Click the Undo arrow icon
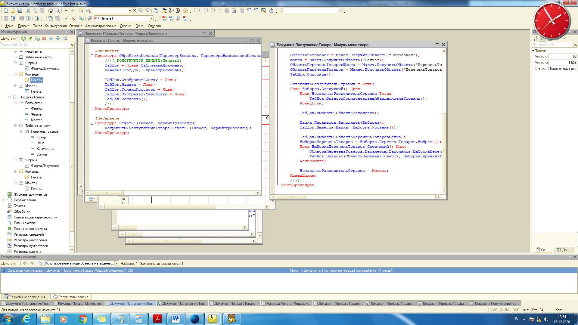The image size is (578, 325). pyautogui.click(x=66, y=11)
